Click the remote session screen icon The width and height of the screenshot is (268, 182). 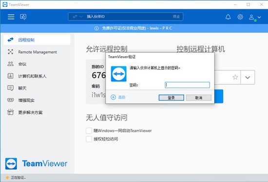(x=23, y=17)
